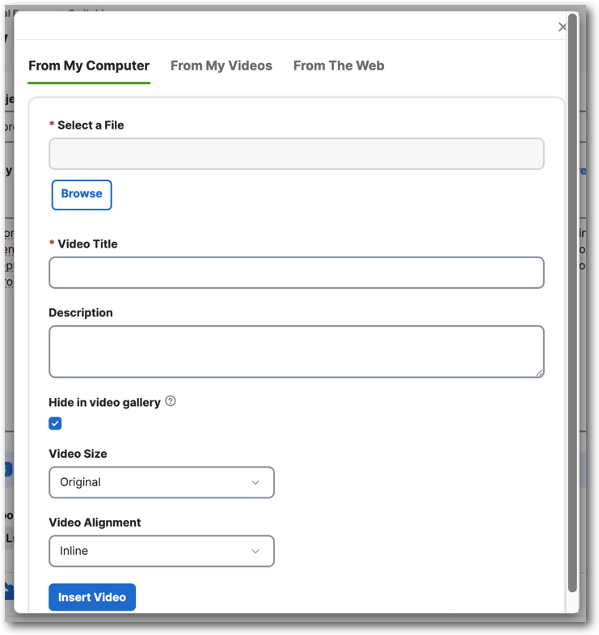The height and width of the screenshot is (635, 599).
Task: Open the Video Size dropdown showing Original
Action: [162, 482]
